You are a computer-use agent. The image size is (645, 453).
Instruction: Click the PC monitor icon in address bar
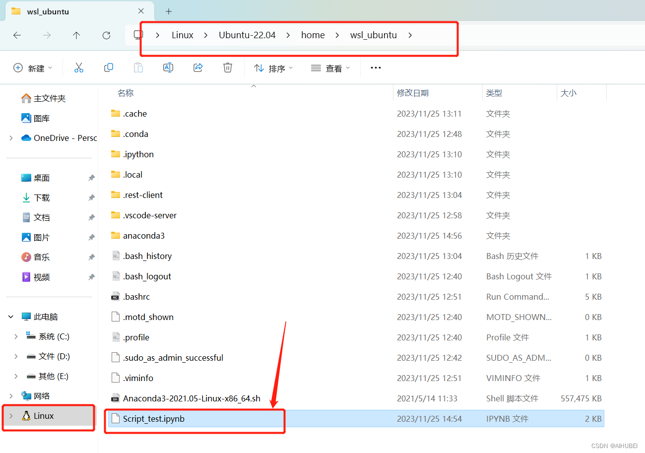click(x=138, y=35)
